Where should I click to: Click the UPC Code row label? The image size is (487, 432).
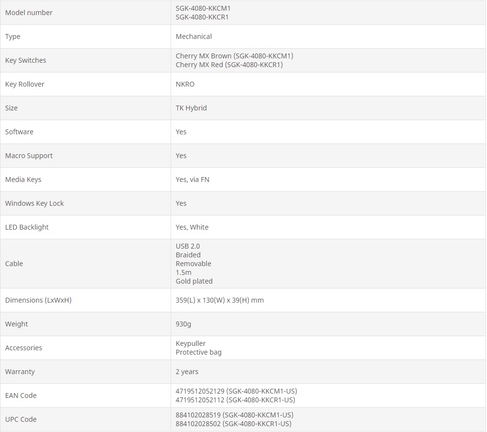(21, 419)
